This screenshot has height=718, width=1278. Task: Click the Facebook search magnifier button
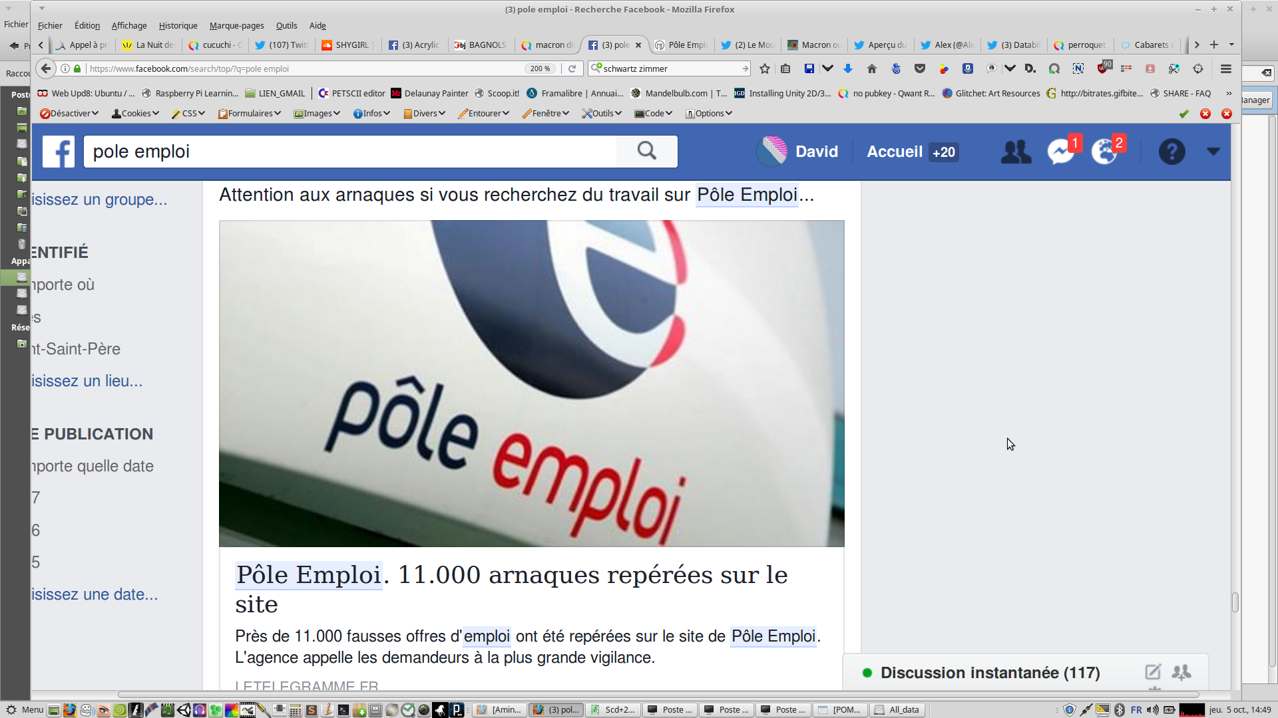(646, 152)
